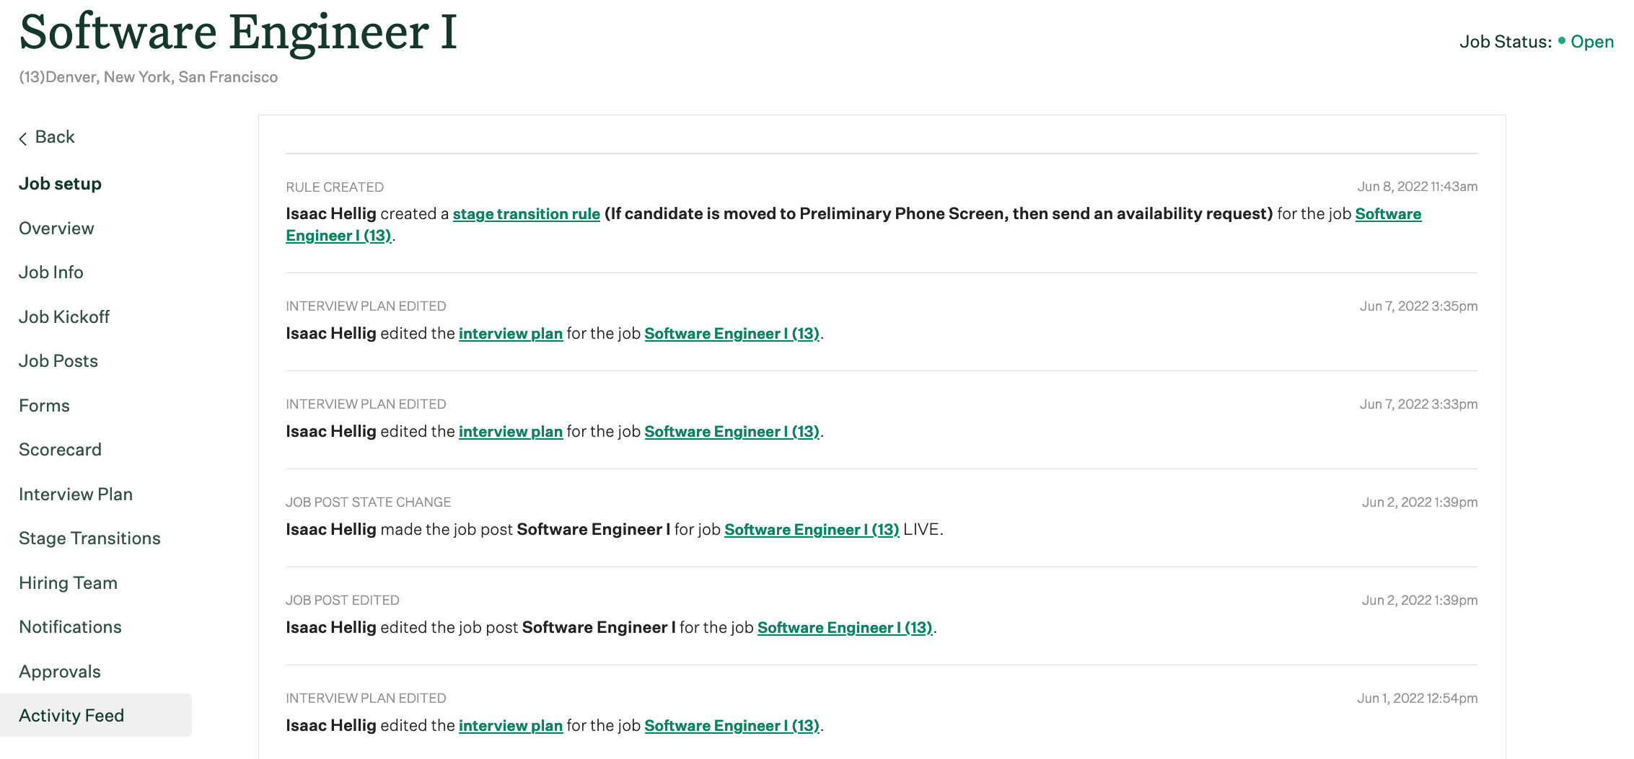Open the Hiring Team page

click(68, 582)
